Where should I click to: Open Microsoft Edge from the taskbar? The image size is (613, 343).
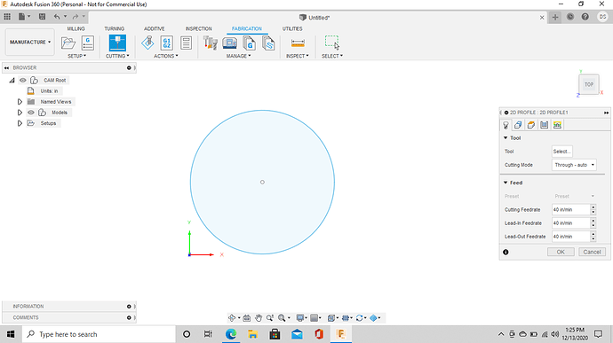(231, 334)
